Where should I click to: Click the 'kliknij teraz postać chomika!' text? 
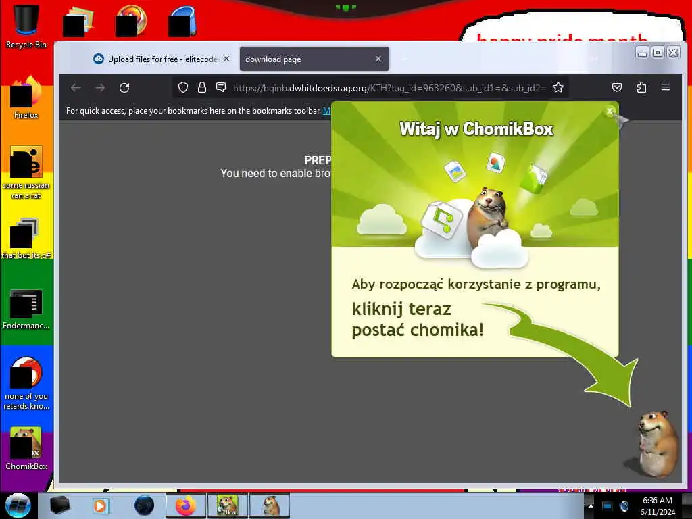(x=418, y=320)
